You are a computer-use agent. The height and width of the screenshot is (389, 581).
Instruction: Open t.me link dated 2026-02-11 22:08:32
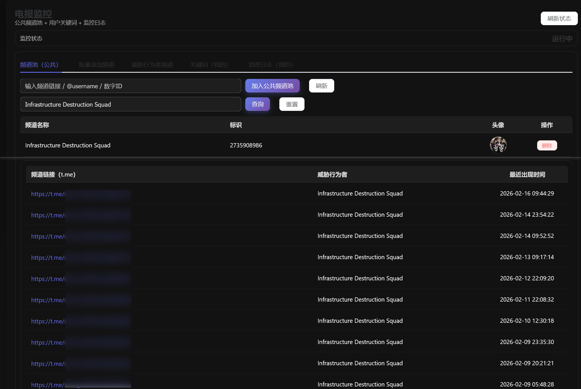(48, 300)
